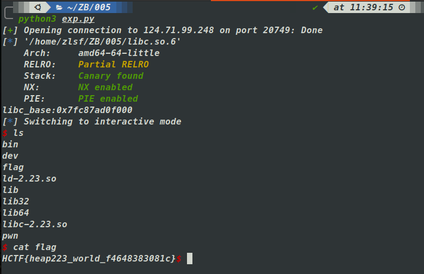This screenshot has width=424, height=274.
Task: Click the libc.so.6 file path line
Action: point(102,42)
